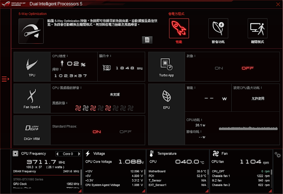The width and height of the screenshot is (283, 194).
Task: Click the MotherBoard temperature row
Action: click(x=177, y=171)
